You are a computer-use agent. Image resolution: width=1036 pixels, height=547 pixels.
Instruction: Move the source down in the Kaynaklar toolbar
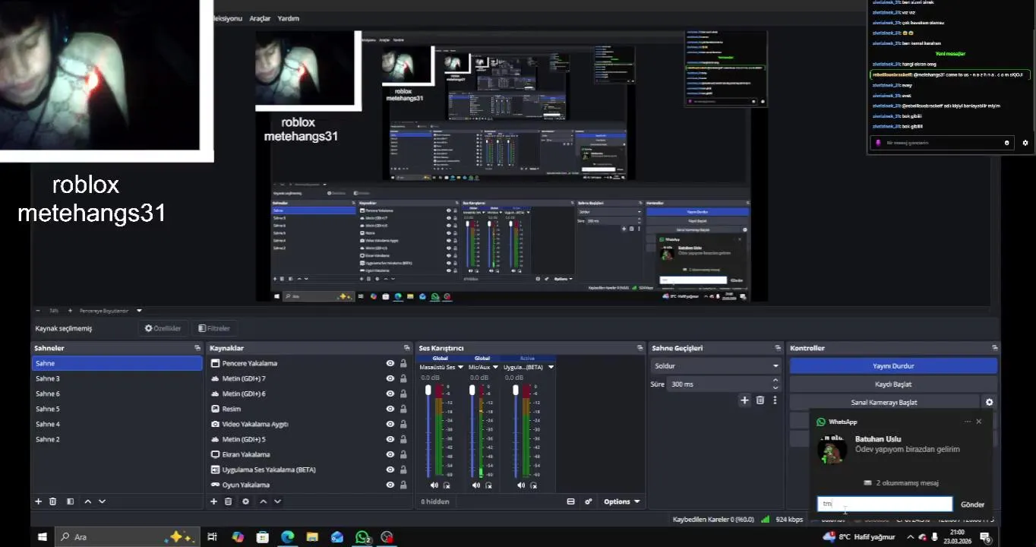click(x=277, y=501)
